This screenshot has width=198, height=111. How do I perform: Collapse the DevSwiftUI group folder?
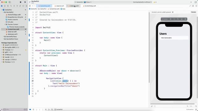coord(3,12)
